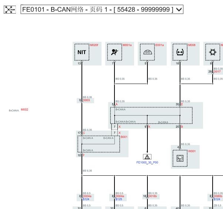Click the large dashed B-CAN A junction block
The image size is (223, 209).
[x=151, y=115]
